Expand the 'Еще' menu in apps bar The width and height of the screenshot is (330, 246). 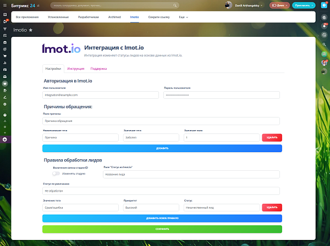(x=184, y=17)
